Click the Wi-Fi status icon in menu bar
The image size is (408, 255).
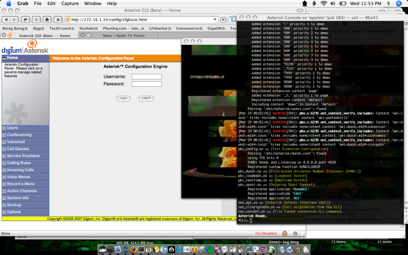coord(324,4)
